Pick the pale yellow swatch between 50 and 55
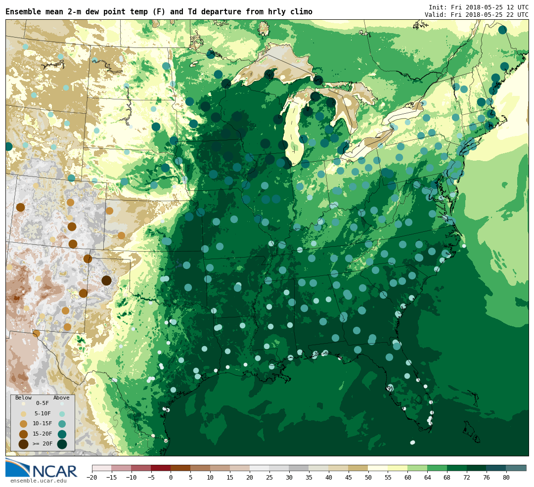Image resolution: width=534 pixels, height=487 pixels. (x=378, y=468)
